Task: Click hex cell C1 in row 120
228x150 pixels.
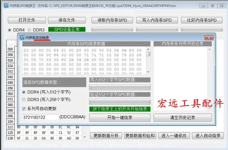Action: click(60, 133)
